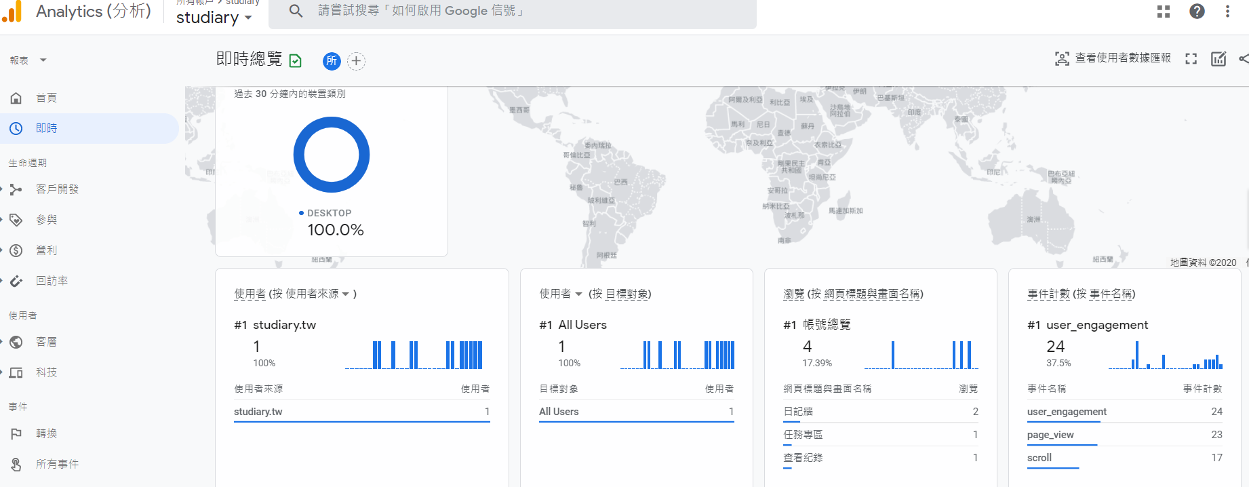The image size is (1249, 487).
Task: Click the page_view event row
Action: 1125,435
